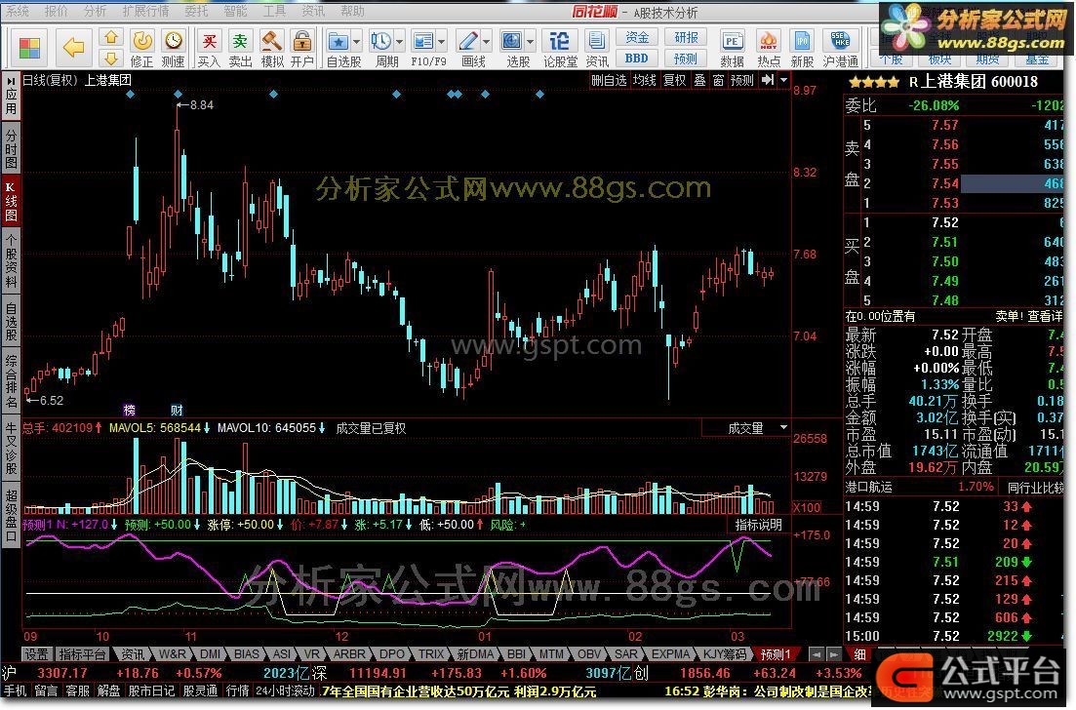Click the 热点 hot topics flame icon
Image resolution: width=1076 pixels, height=710 pixels.
coord(769,41)
